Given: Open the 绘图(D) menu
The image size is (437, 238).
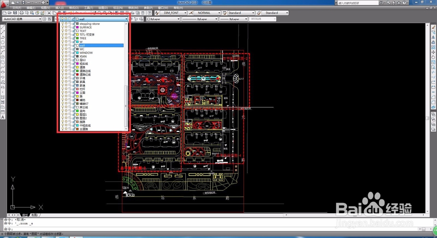Looking at the screenshot, I should coord(104,8).
